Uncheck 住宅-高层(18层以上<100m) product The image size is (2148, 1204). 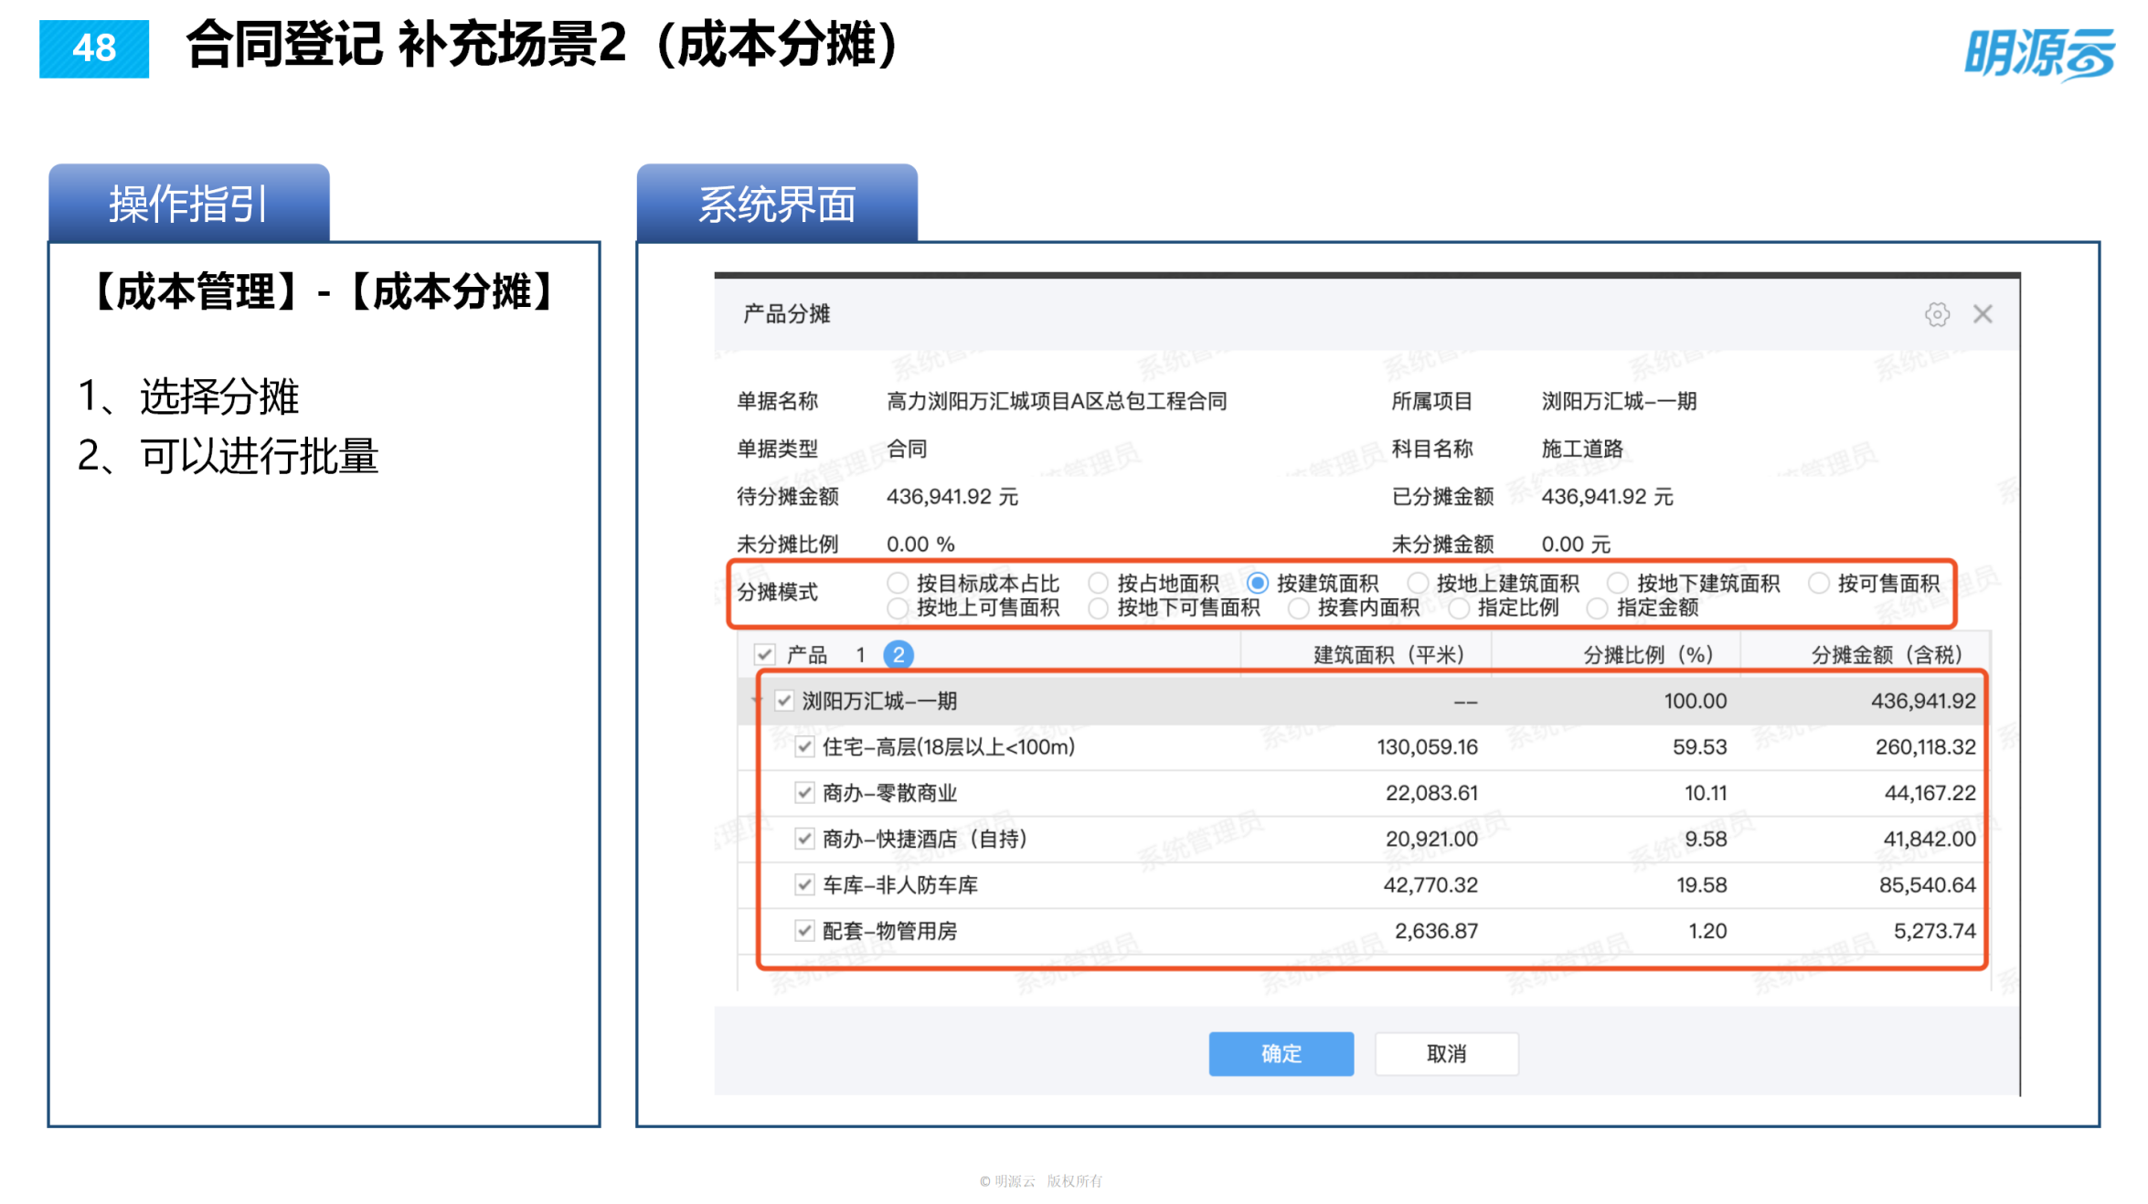pos(805,746)
